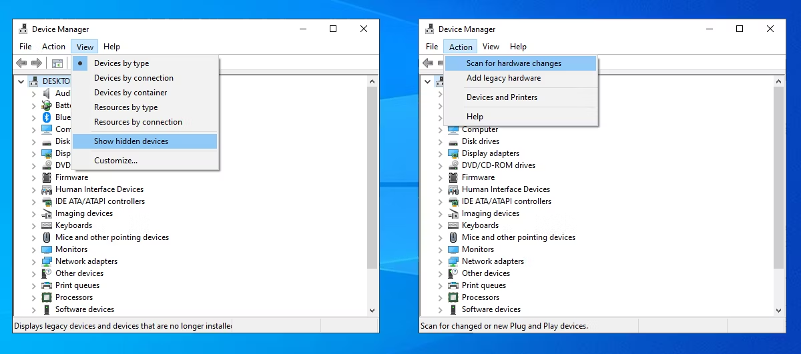Click the Keyboards icon in the right window
801x354 pixels.
click(453, 225)
